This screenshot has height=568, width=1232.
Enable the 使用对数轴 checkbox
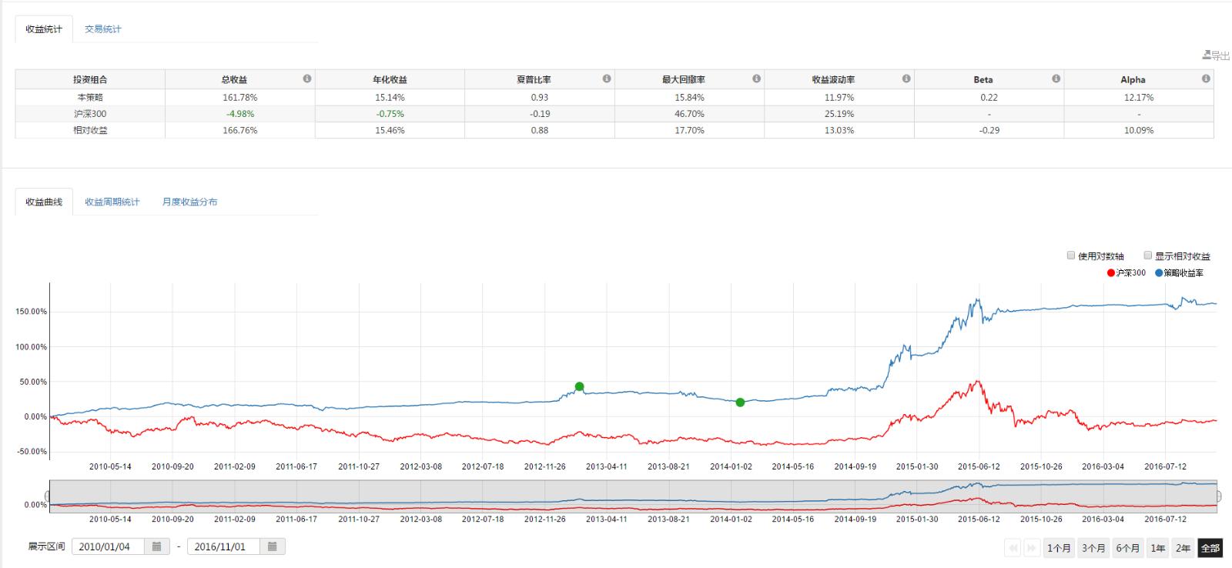tap(1071, 256)
